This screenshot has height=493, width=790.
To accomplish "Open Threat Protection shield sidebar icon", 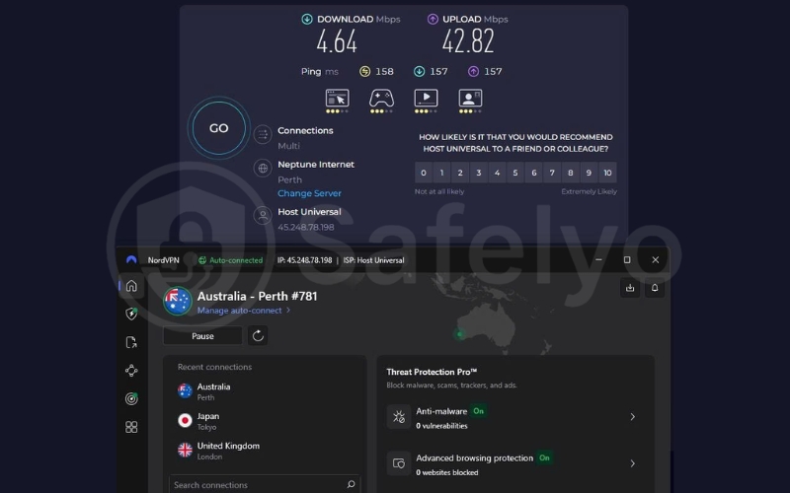I will (131, 314).
